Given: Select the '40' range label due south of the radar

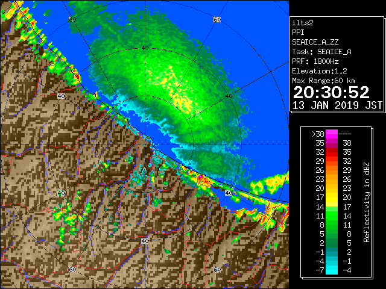Looking at the screenshot, I should tap(145, 241).
